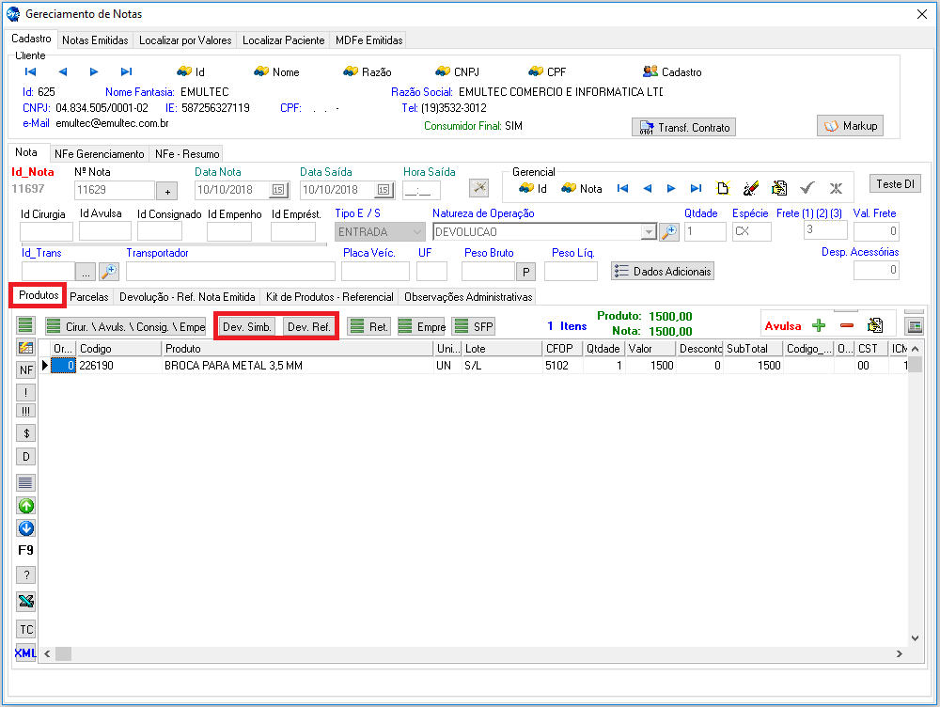The height and width of the screenshot is (707, 940).
Task: Expand the Natureza de Operação dropdown
Action: coord(649,231)
